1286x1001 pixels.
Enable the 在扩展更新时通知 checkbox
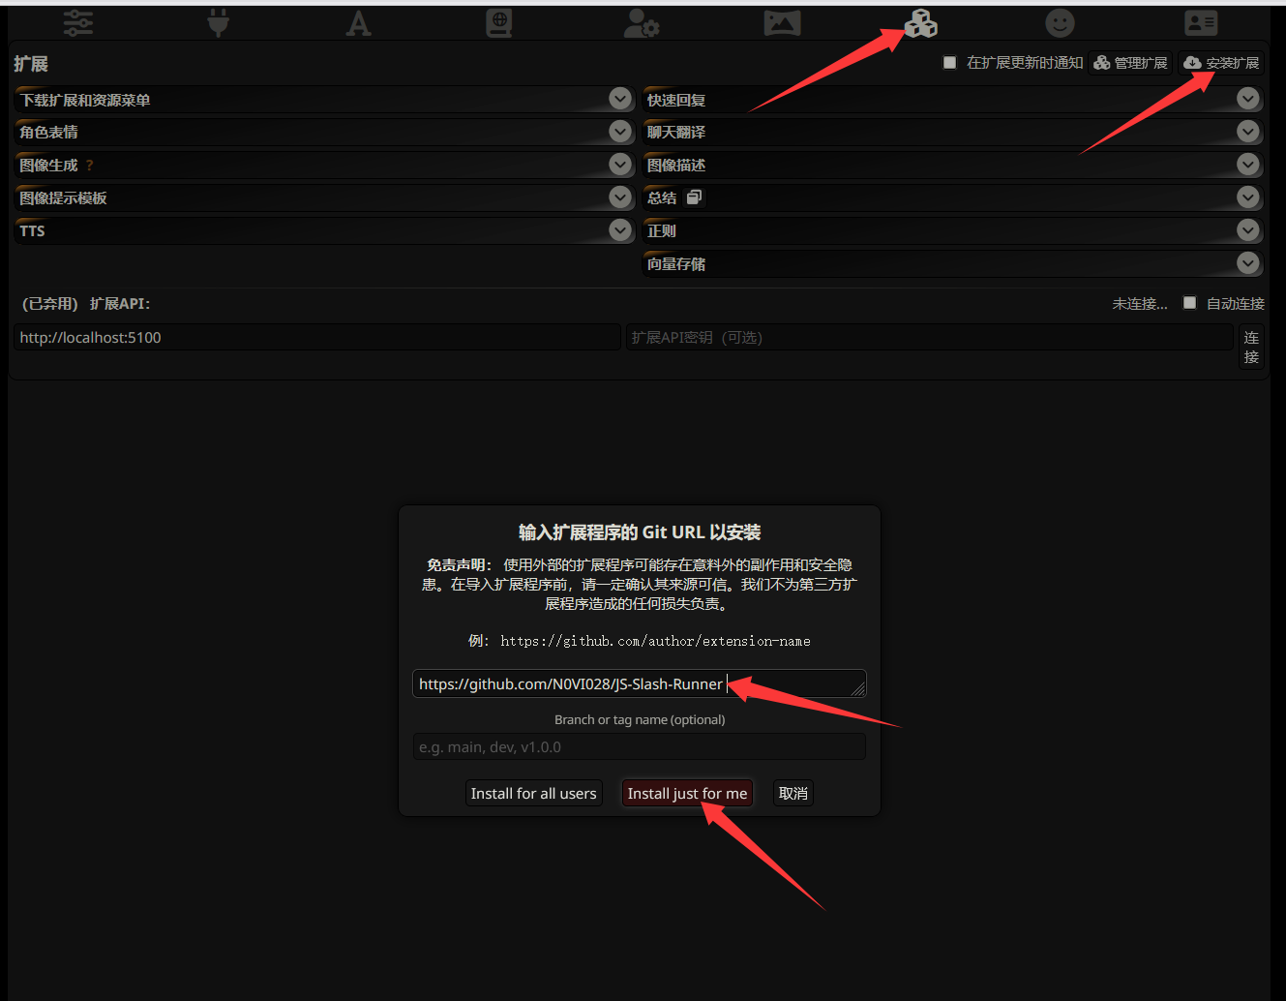coord(949,63)
